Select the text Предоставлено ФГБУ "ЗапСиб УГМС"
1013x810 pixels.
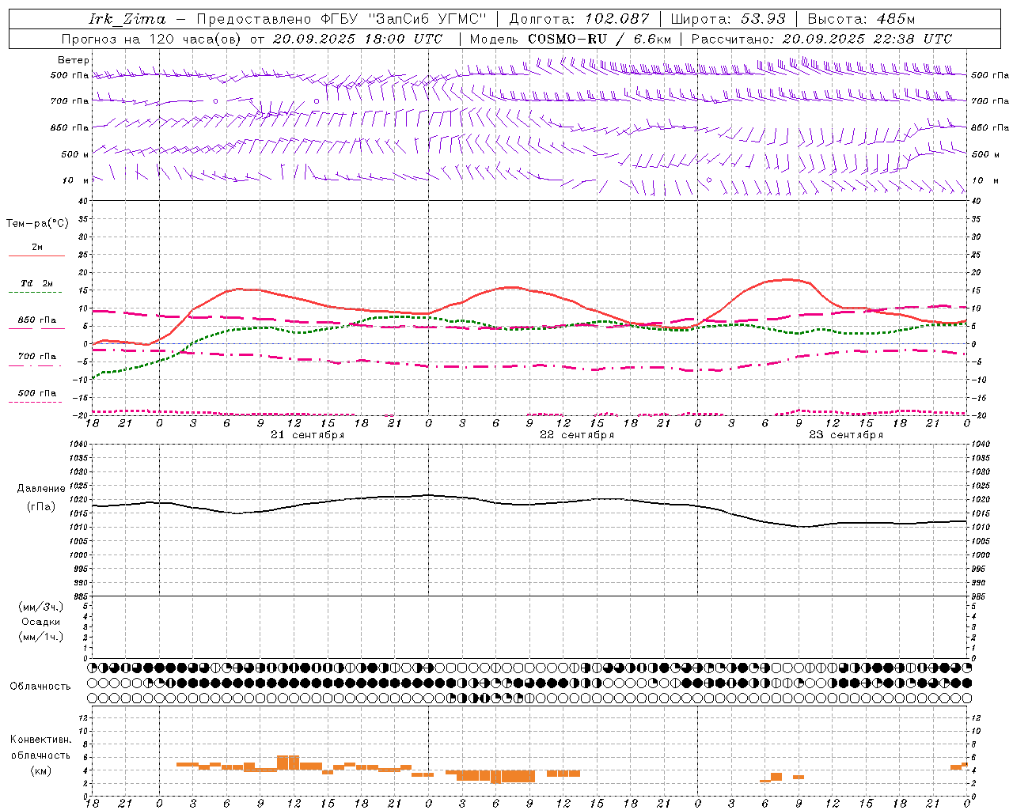pos(342,19)
